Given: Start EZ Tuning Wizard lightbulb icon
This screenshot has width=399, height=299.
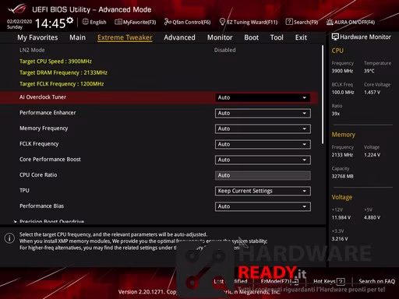Looking at the screenshot, I should tap(222, 22).
